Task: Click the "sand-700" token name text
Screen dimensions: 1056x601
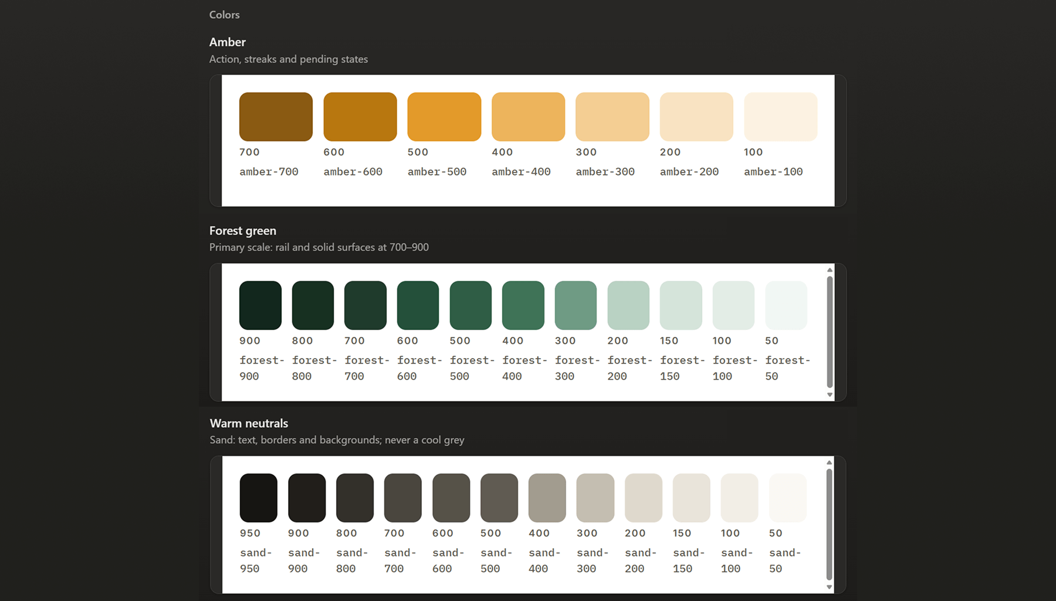Action: click(400, 561)
